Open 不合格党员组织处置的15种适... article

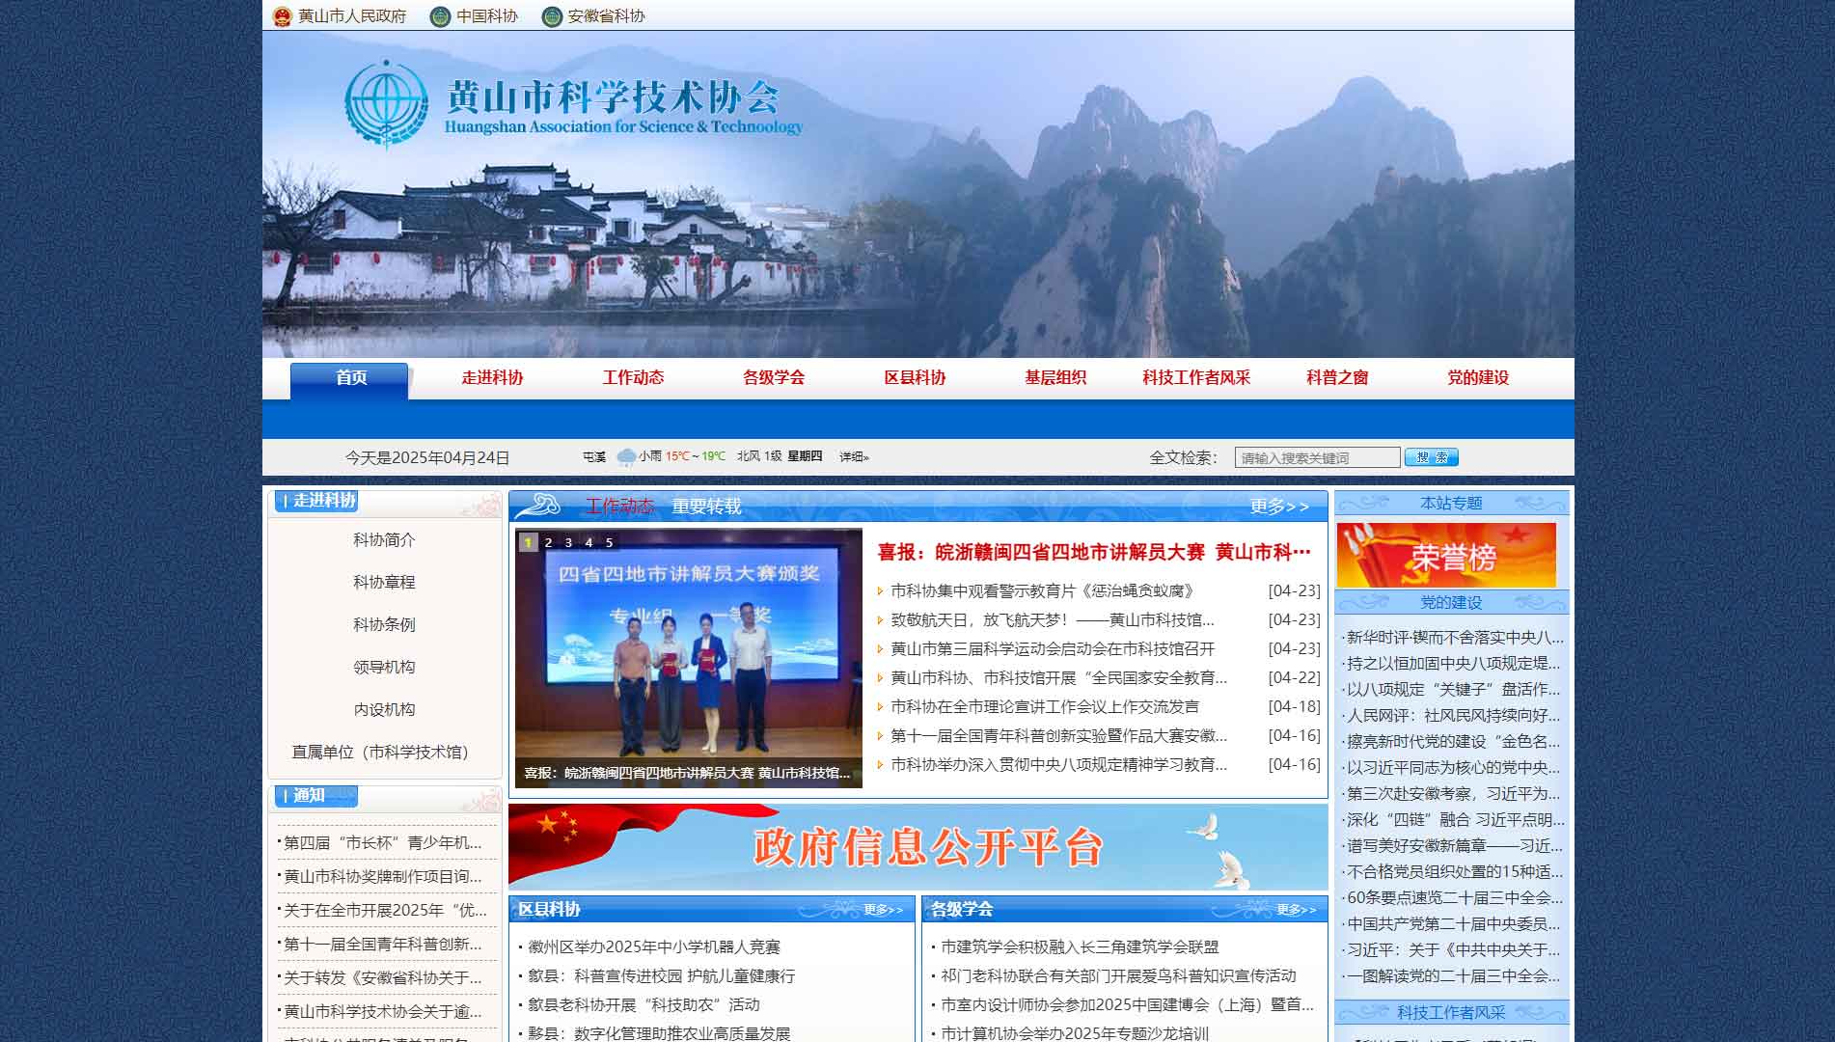(x=1453, y=872)
